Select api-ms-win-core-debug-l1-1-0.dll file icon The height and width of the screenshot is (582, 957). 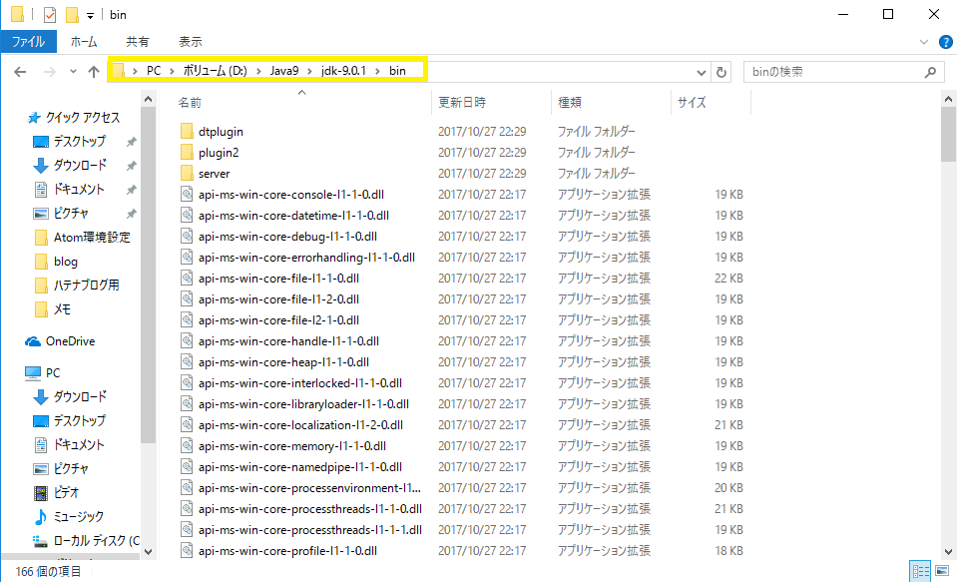pos(187,237)
